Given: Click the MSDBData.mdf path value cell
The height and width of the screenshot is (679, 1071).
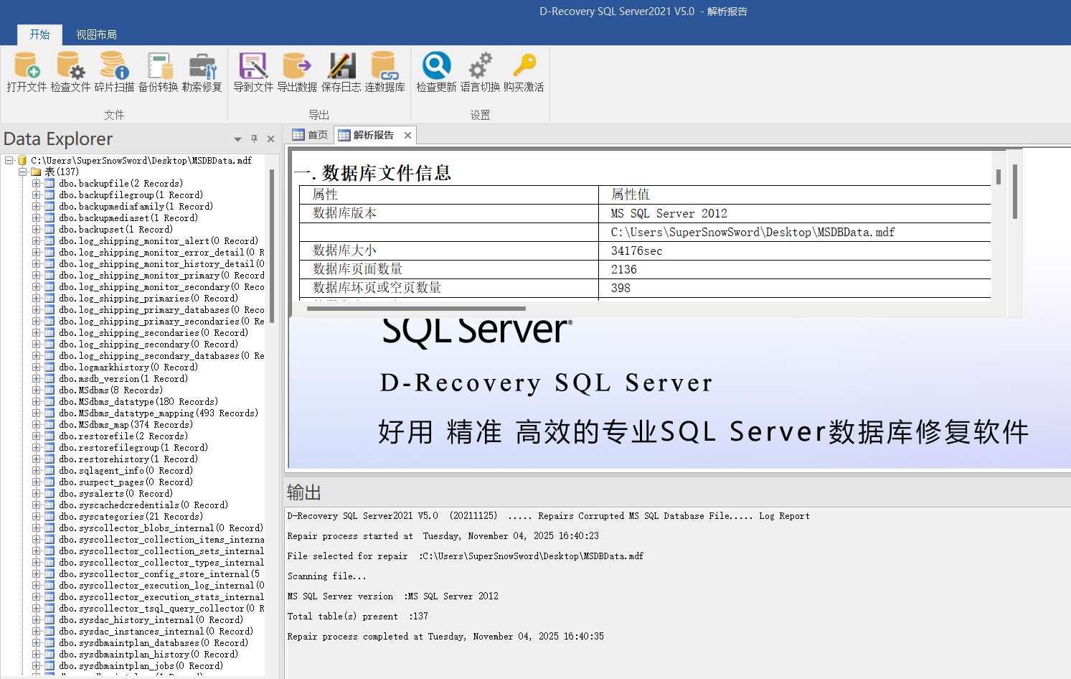Looking at the screenshot, I should pos(794,232).
